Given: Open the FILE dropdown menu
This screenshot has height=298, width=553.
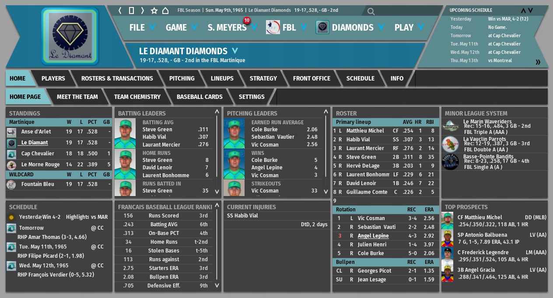Looking at the screenshot, I should [x=142, y=28].
